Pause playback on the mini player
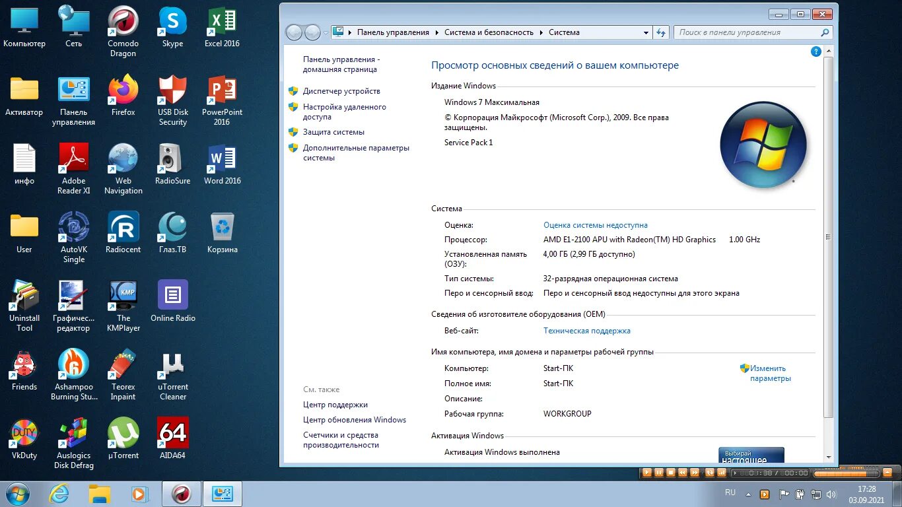The width and height of the screenshot is (902, 507). (x=659, y=473)
